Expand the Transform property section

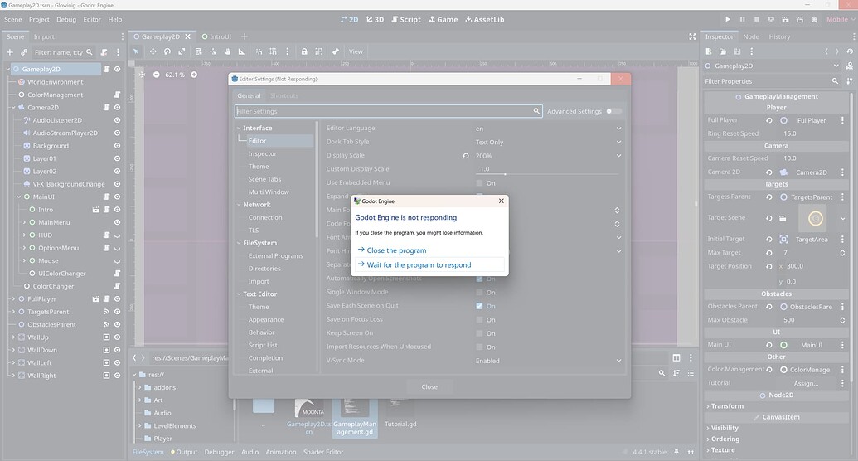coord(727,406)
